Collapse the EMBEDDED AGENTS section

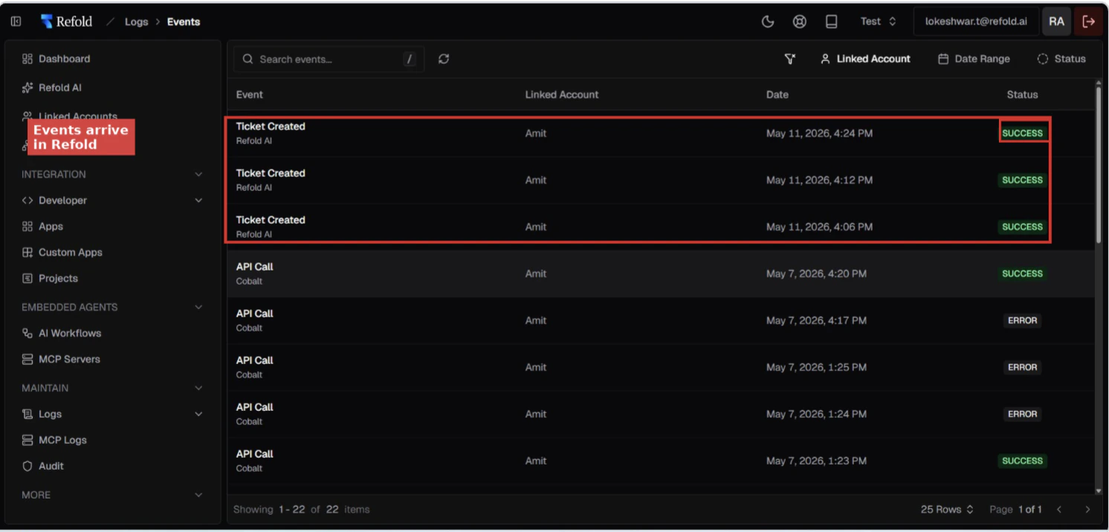(x=198, y=307)
